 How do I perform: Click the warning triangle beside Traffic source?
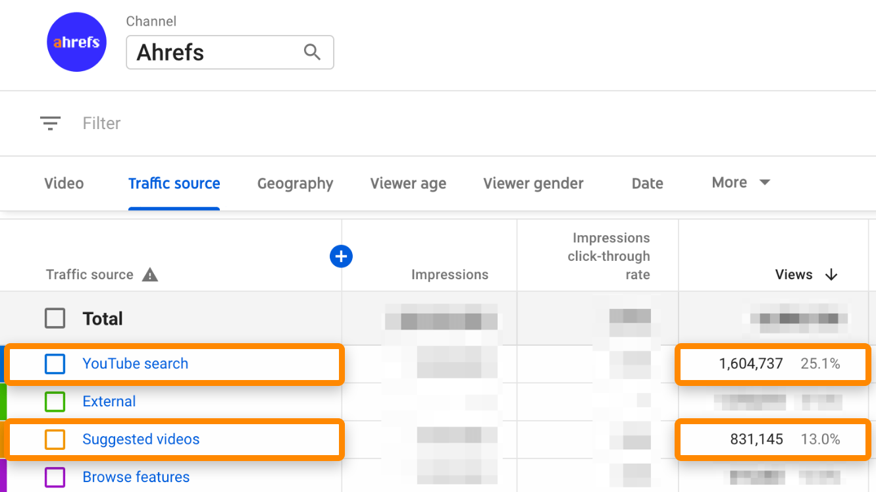149,275
